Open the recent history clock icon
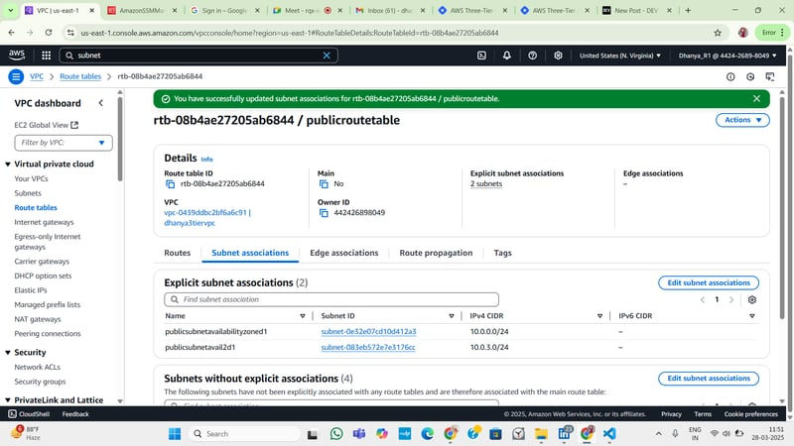 750,77
